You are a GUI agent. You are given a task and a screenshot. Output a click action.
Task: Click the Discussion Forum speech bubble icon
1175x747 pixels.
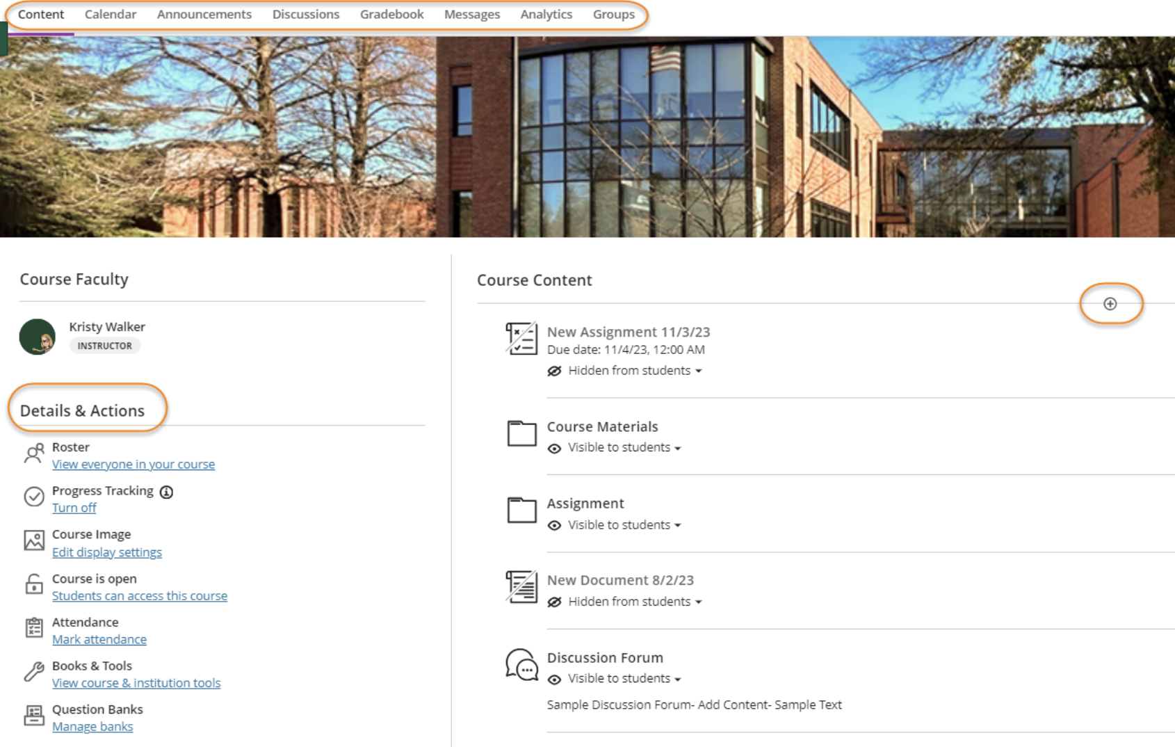[x=521, y=664]
